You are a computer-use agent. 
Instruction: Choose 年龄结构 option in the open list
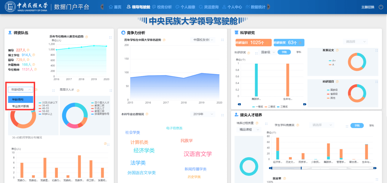click(20, 99)
